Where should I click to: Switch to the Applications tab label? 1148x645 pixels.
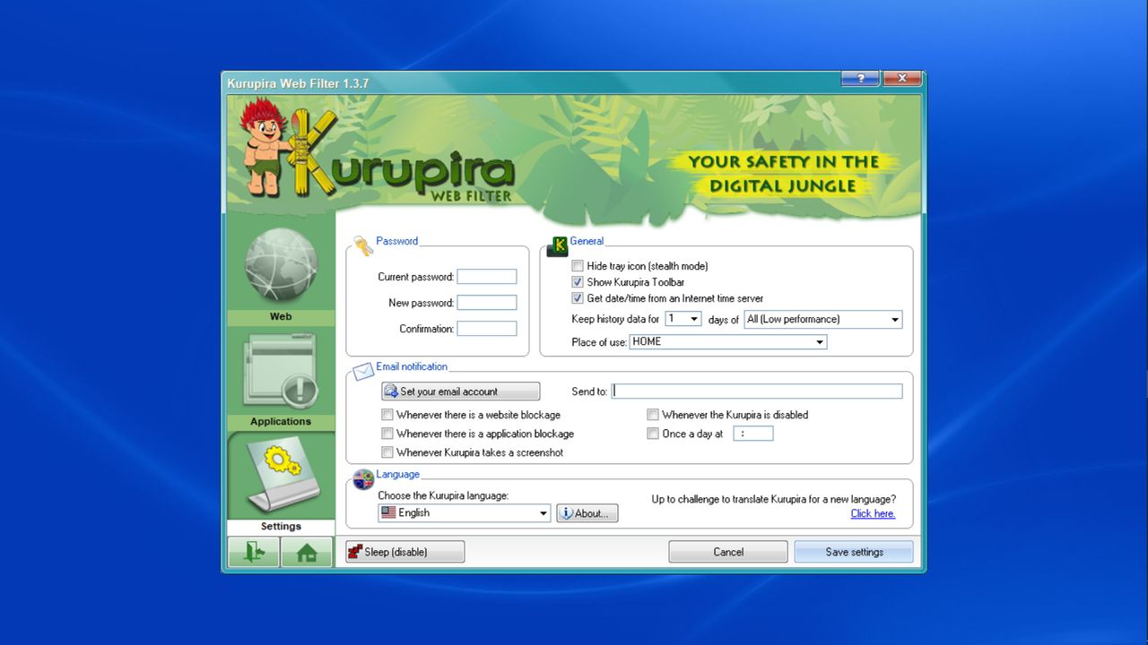pyautogui.click(x=281, y=422)
